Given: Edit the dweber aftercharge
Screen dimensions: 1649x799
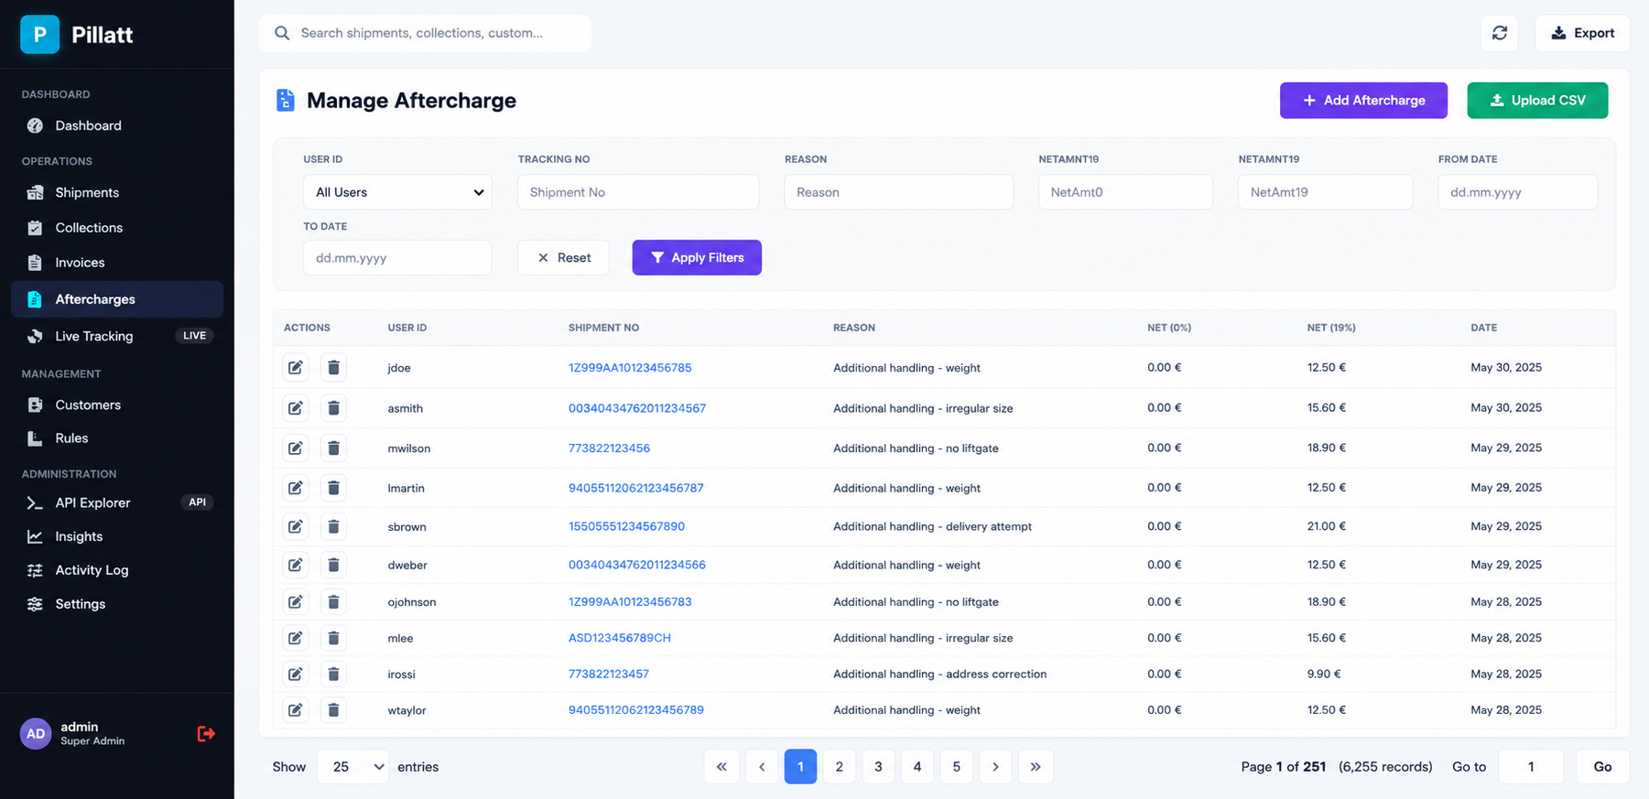Looking at the screenshot, I should pos(295,565).
